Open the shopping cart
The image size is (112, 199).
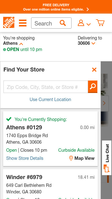coord(100,23)
